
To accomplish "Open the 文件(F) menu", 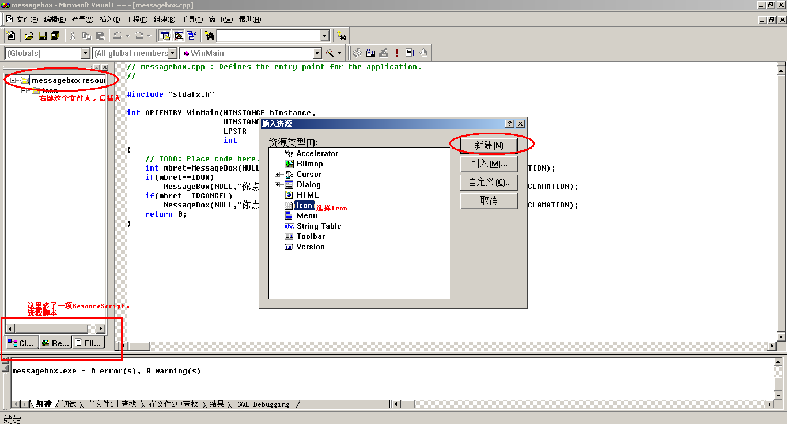I will pyautogui.click(x=27, y=20).
